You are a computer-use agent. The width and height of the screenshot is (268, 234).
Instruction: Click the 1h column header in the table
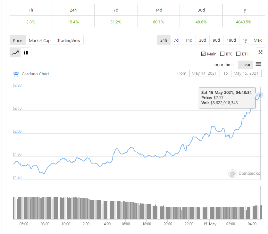(31, 10)
